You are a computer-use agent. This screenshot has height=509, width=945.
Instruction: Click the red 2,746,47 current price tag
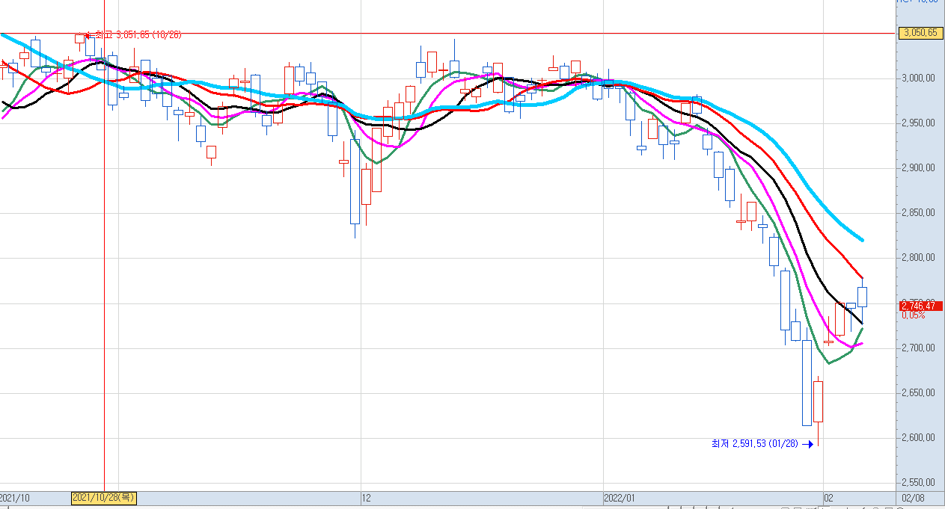[x=922, y=306]
